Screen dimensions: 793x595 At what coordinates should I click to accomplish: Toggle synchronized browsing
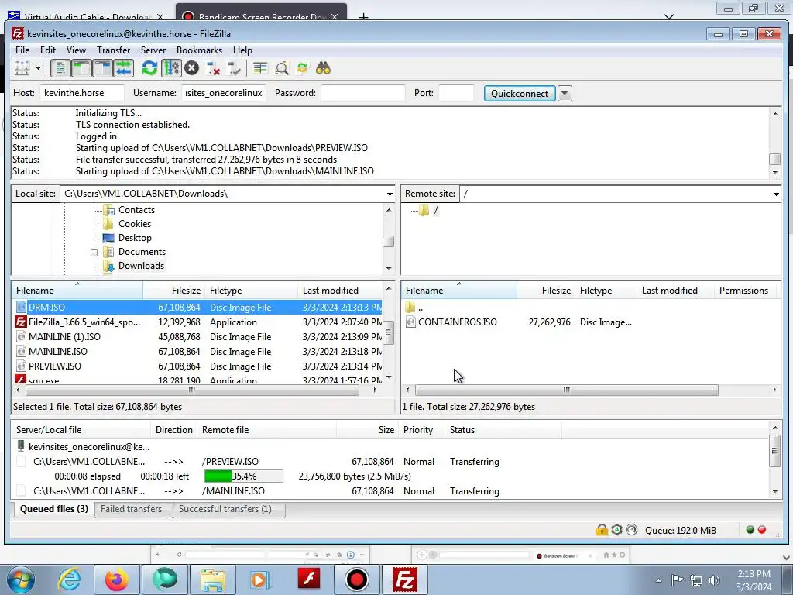(303, 68)
